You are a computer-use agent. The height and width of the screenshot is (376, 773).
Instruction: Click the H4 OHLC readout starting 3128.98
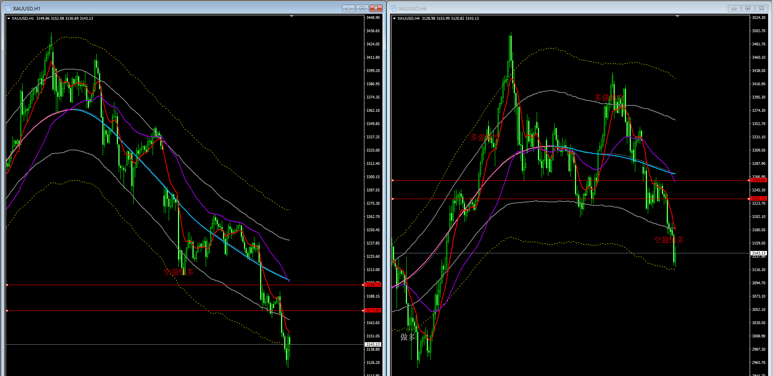pos(450,18)
